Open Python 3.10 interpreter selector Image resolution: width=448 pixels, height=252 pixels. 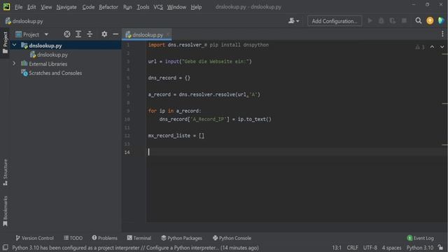click(x=420, y=248)
